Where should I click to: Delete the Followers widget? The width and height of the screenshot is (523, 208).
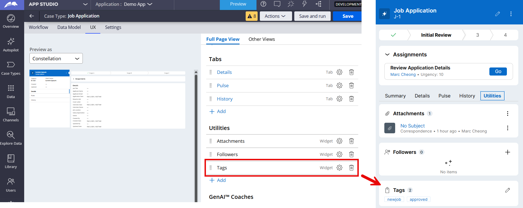(x=352, y=154)
